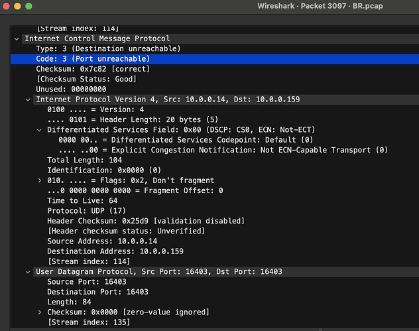The width and height of the screenshot is (419, 331).
Task: Collapse the Internet Control Message Protocol section
Action: (x=17, y=38)
